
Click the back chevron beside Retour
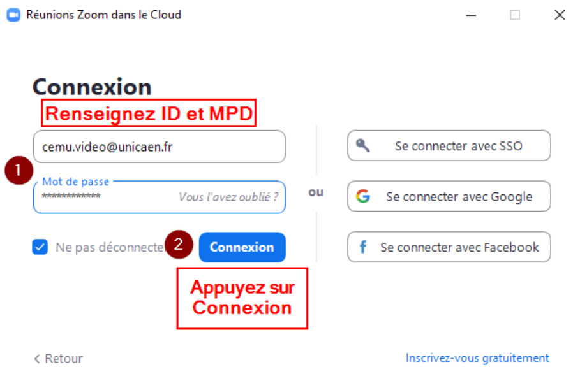(37, 359)
